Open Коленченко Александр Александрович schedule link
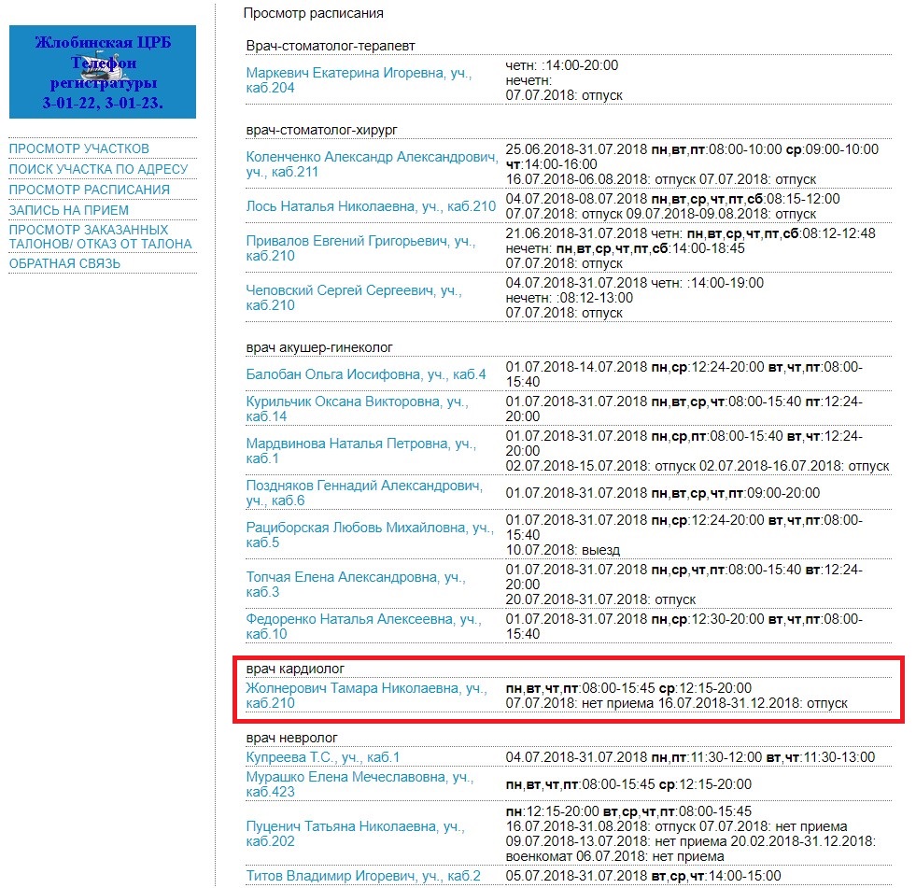 click(373, 164)
